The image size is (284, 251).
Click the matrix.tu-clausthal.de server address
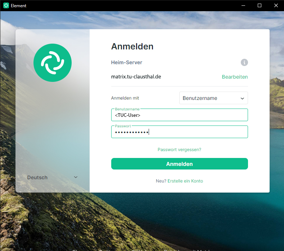pyautogui.click(x=136, y=77)
